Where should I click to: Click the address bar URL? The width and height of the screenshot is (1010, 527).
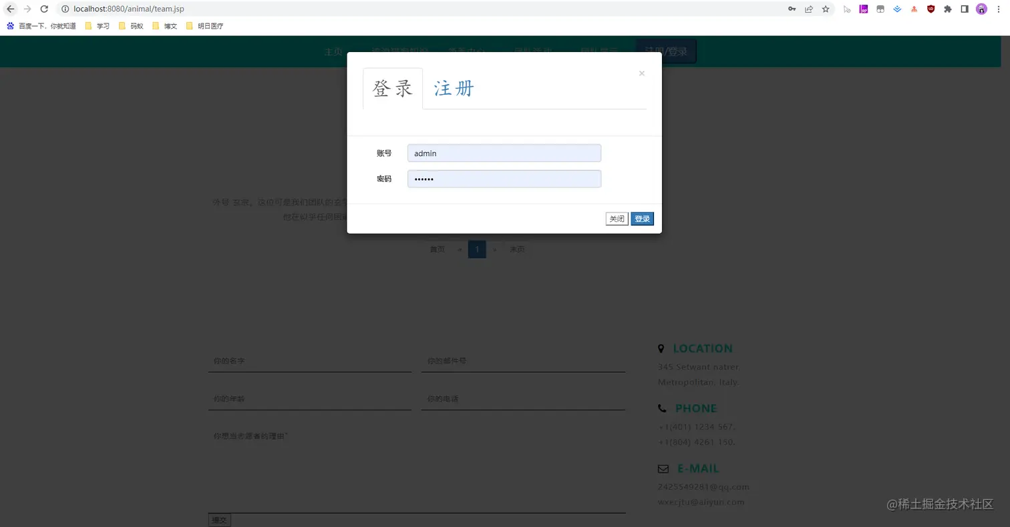point(129,9)
